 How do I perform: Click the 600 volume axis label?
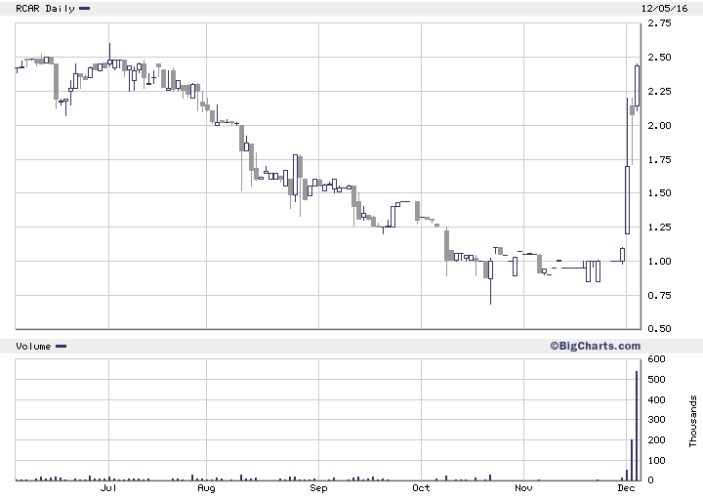pyautogui.click(x=657, y=359)
